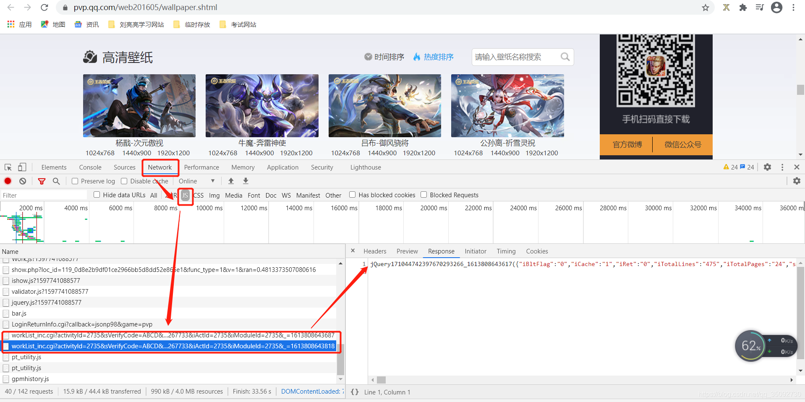Click the page vertical scrollbar thumb
The width and height of the screenshot is (805, 402).
pos(800,89)
